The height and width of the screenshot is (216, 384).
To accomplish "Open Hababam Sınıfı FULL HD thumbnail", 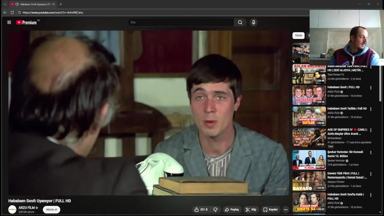I will coord(309,95).
